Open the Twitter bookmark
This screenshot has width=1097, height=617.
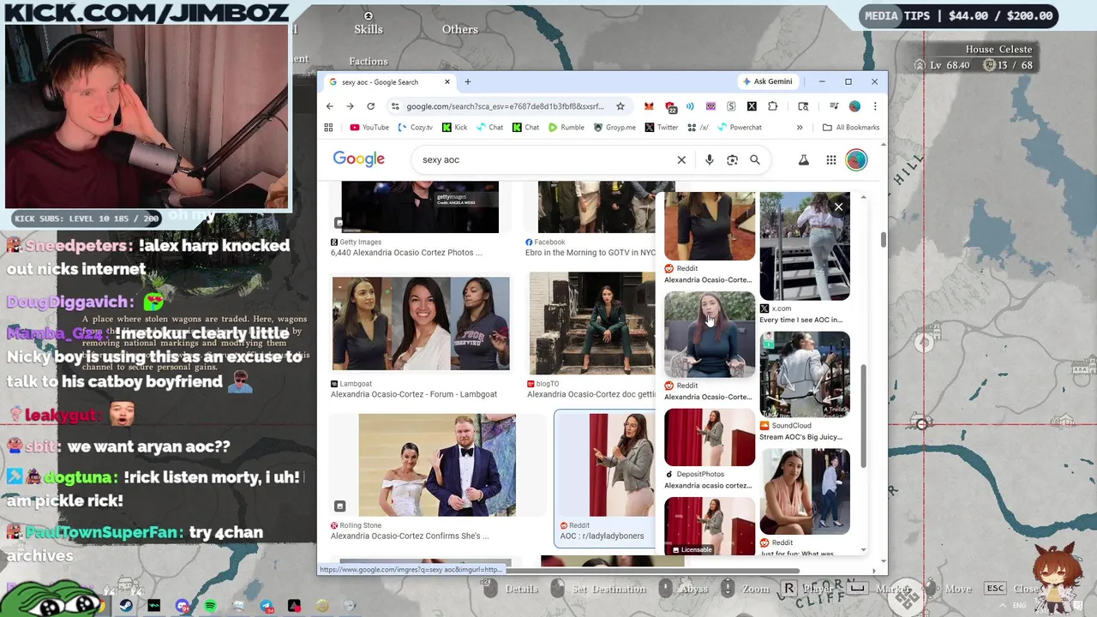661,128
